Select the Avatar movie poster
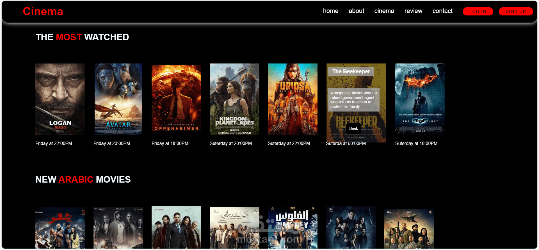The height and width of the screenshot is (250, 539). (x=118, y=99)
